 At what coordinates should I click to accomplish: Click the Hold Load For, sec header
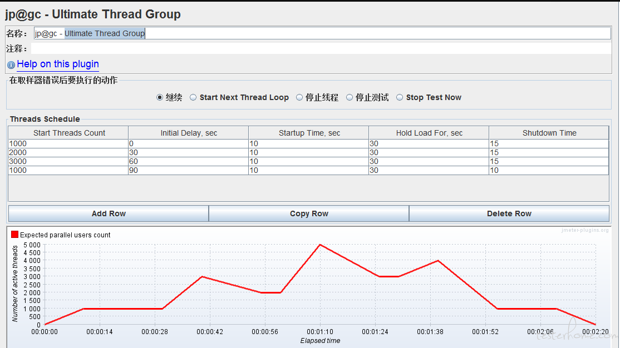click(x=429, y=133)
